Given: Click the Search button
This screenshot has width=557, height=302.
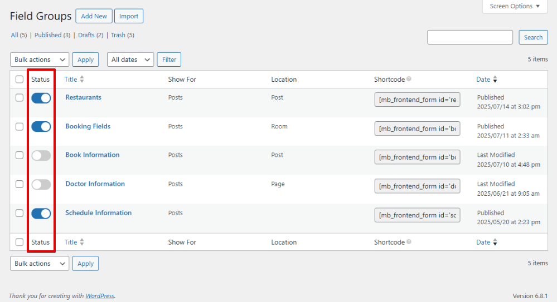Looking at the screenshot, I should click(533, 37).
